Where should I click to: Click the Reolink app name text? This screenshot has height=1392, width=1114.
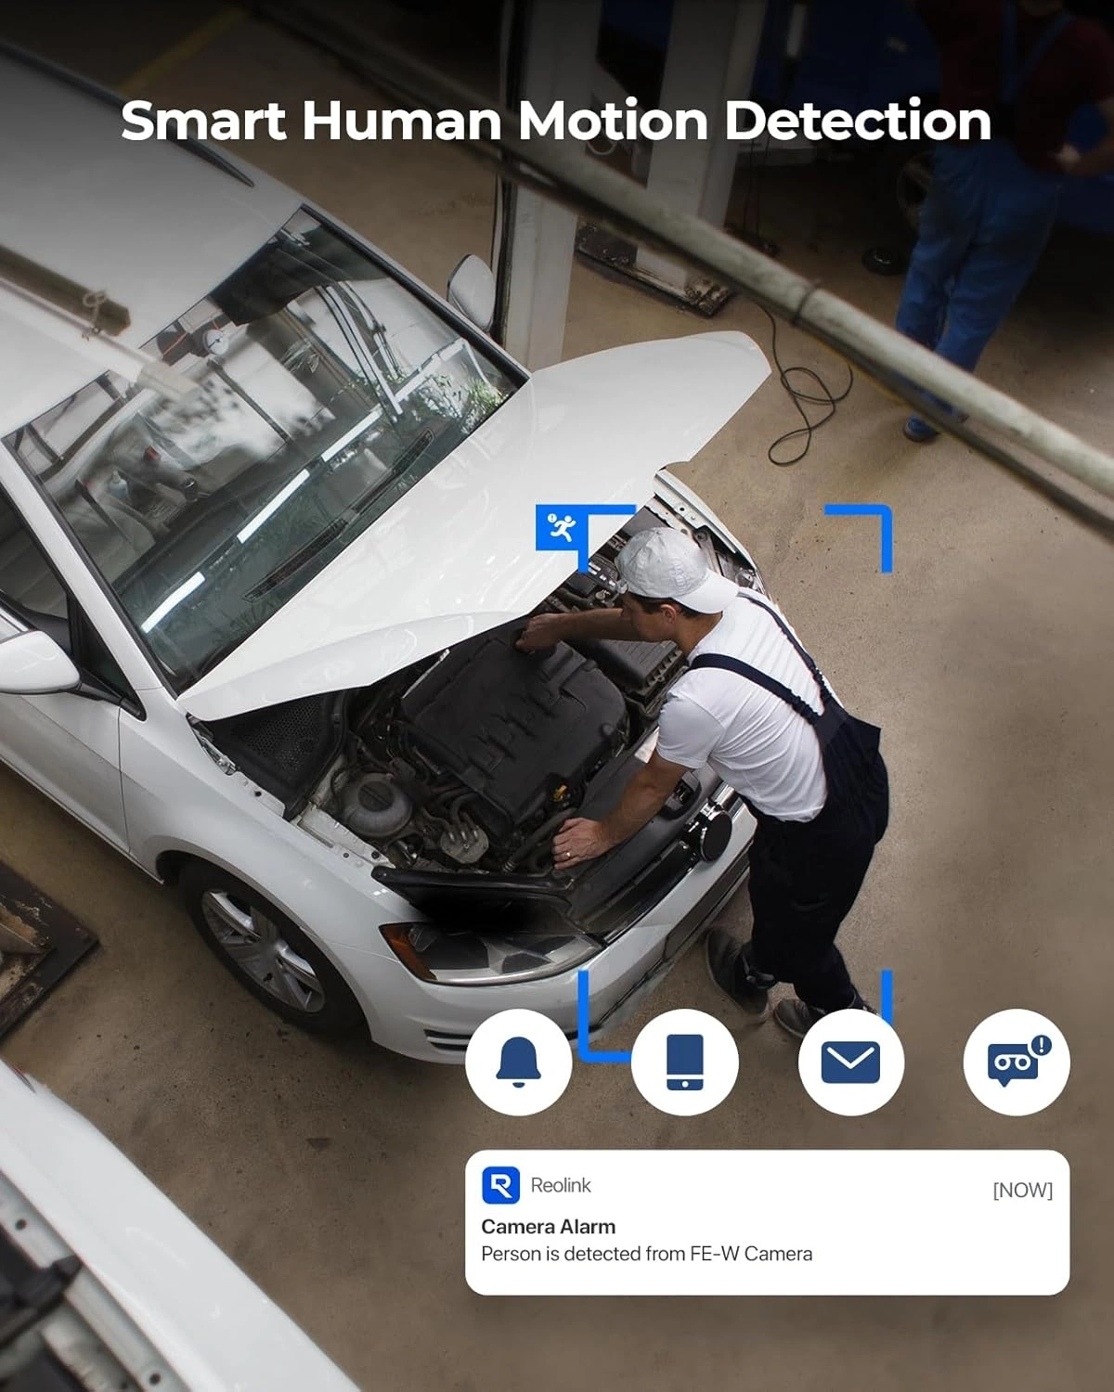(561, 1185)
